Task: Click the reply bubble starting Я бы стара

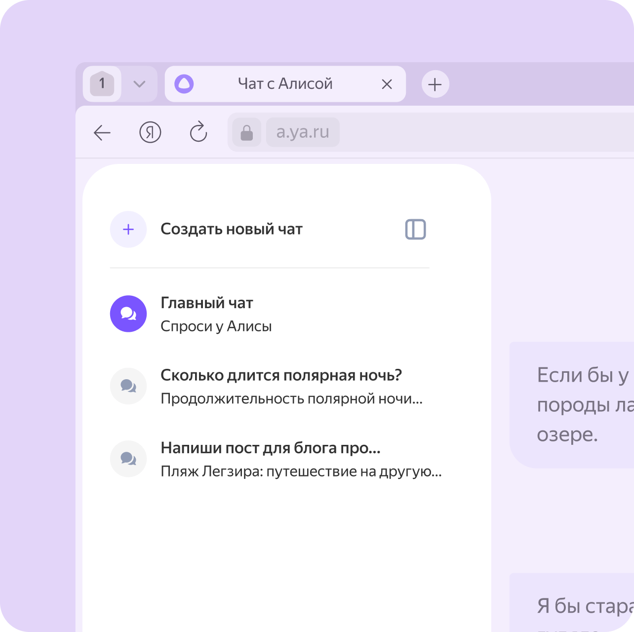Action: [572, 602]
